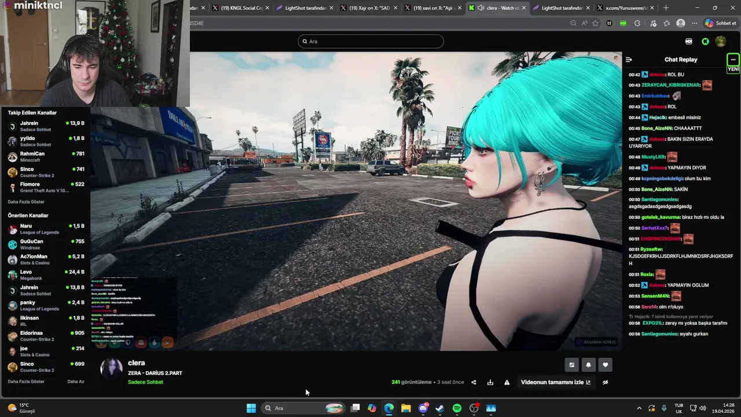
Task: Open the user avatar menu in the Kick header
Action: [x=721, y=42]
